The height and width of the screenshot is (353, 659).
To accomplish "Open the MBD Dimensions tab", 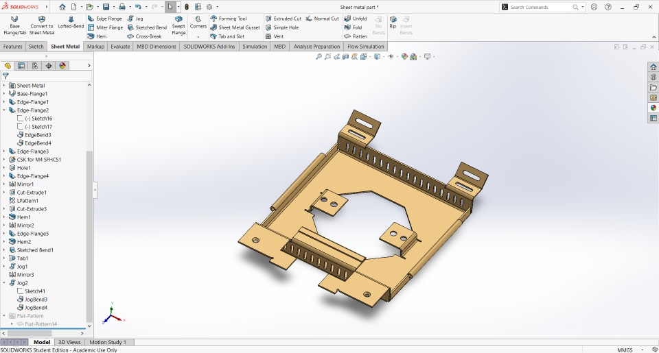I will [x=157, y=47].
